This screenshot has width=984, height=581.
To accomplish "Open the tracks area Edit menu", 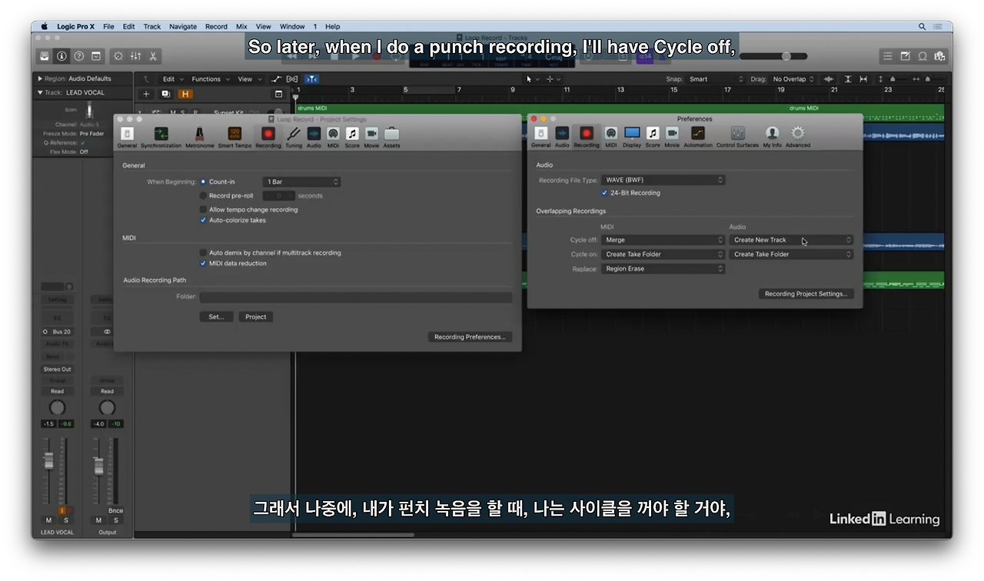I will tap(171, 79).
